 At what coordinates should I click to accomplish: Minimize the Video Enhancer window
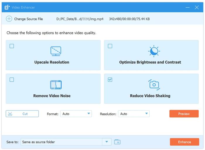click(188, 7)
